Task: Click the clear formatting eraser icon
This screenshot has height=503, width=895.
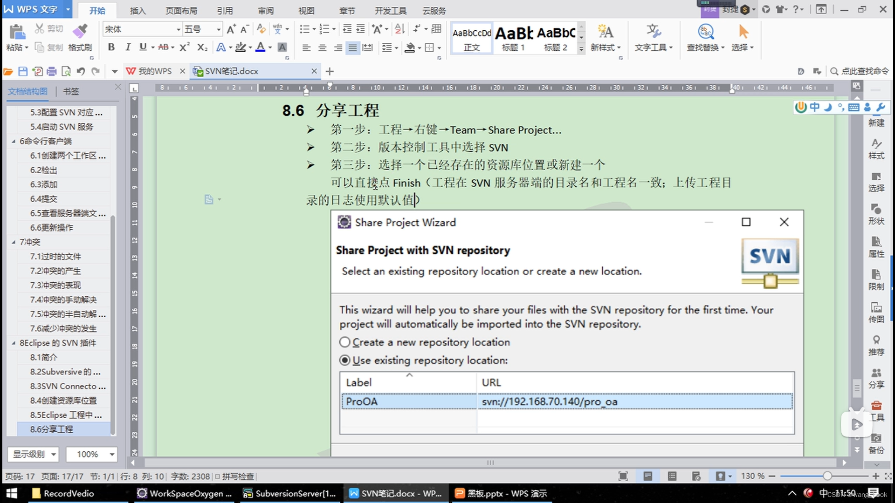Action: [261, 29]
